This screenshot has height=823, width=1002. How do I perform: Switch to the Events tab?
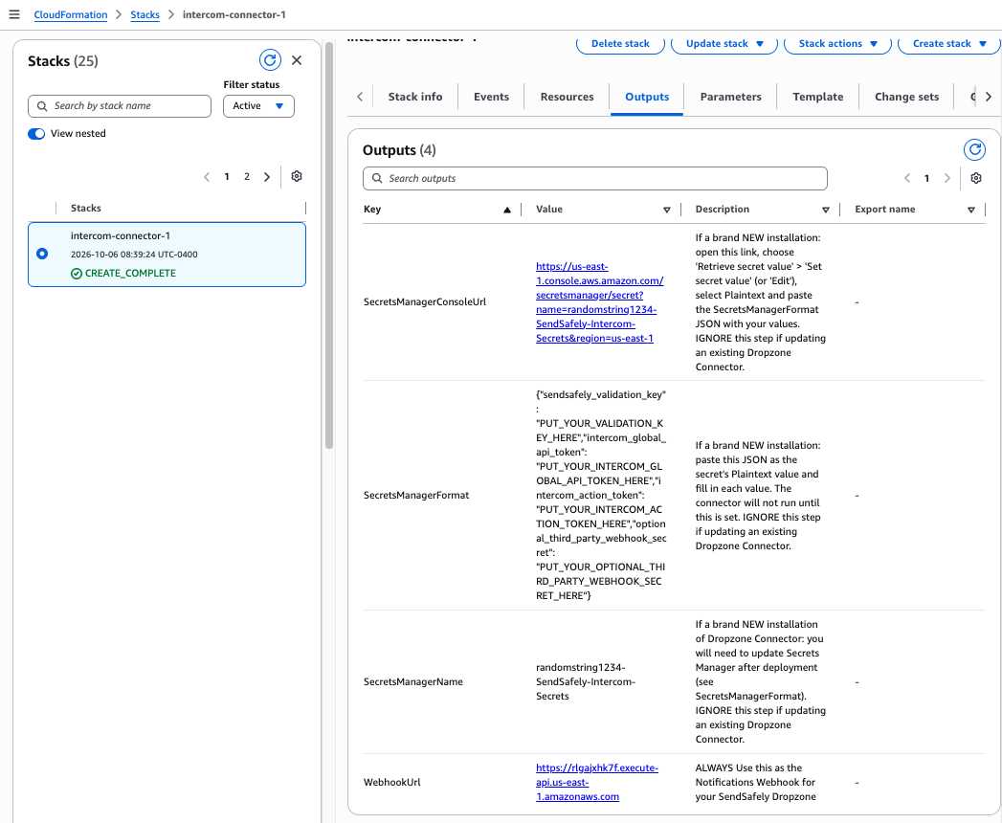[x=491, y=97]
